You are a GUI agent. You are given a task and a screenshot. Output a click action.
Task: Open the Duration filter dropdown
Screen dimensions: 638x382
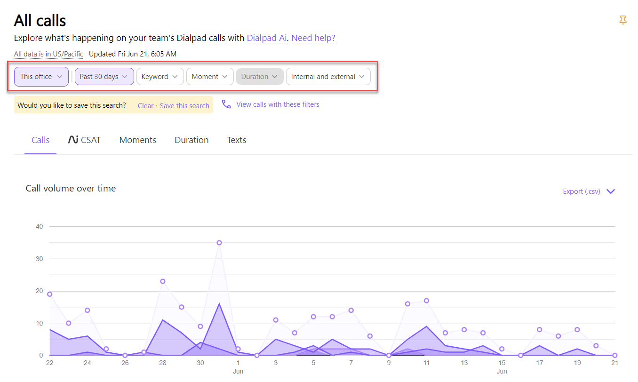click(x=260, y=77)
